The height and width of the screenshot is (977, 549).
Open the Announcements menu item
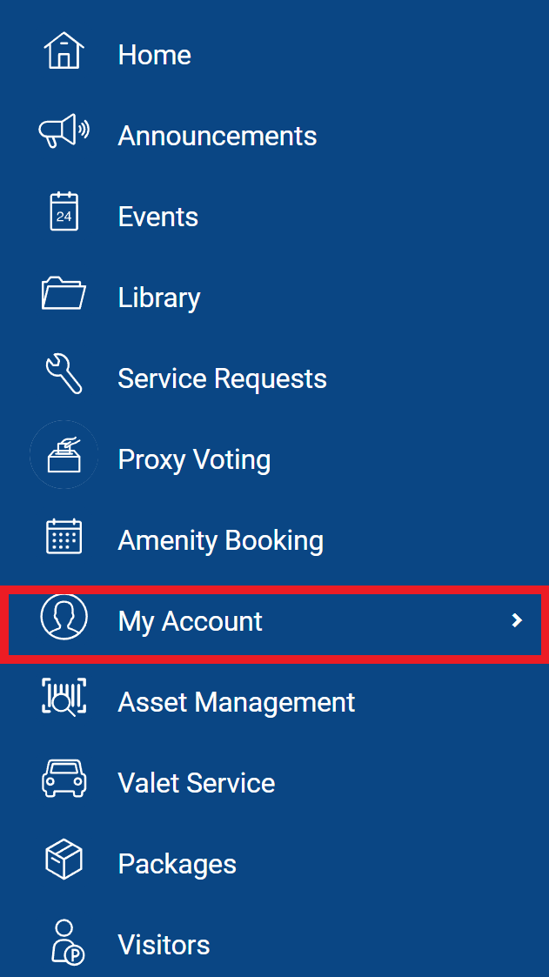pyautogui.click(x=217, y=135)
